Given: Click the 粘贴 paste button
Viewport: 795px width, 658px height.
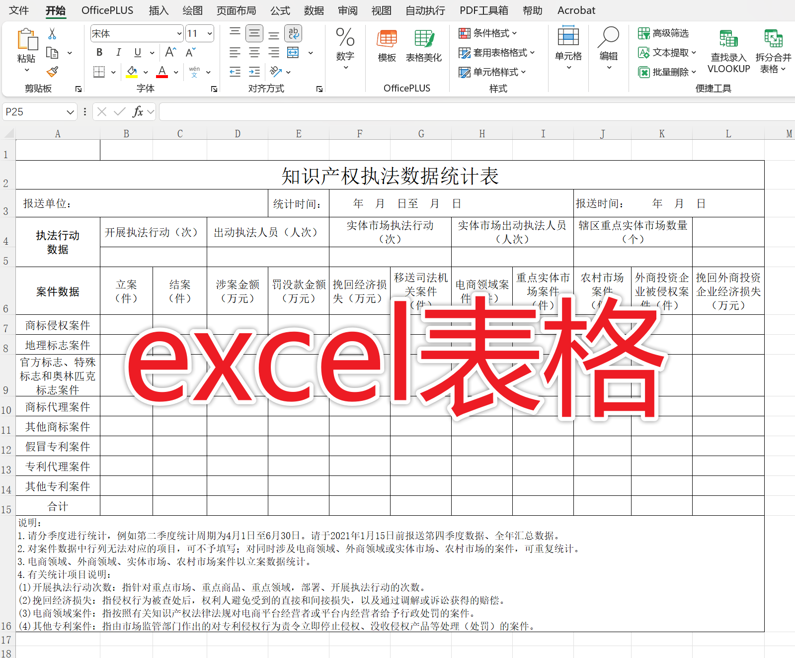Looking at the screenshot, I should point(27,47).
